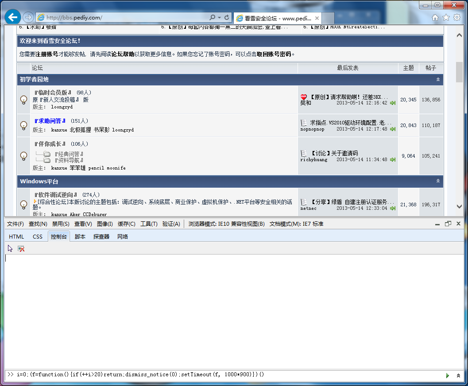Select the 看雪安全论坛 tab
468x386 pixels.
click(278, 18)
